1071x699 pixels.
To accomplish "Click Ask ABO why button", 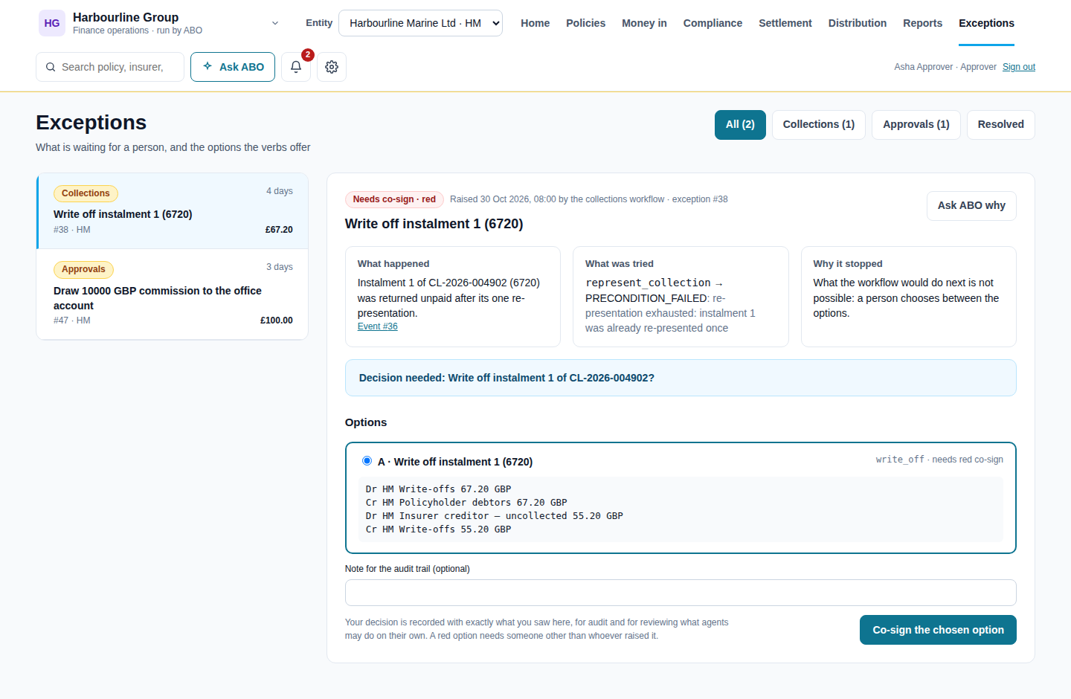I will (971, 206).
